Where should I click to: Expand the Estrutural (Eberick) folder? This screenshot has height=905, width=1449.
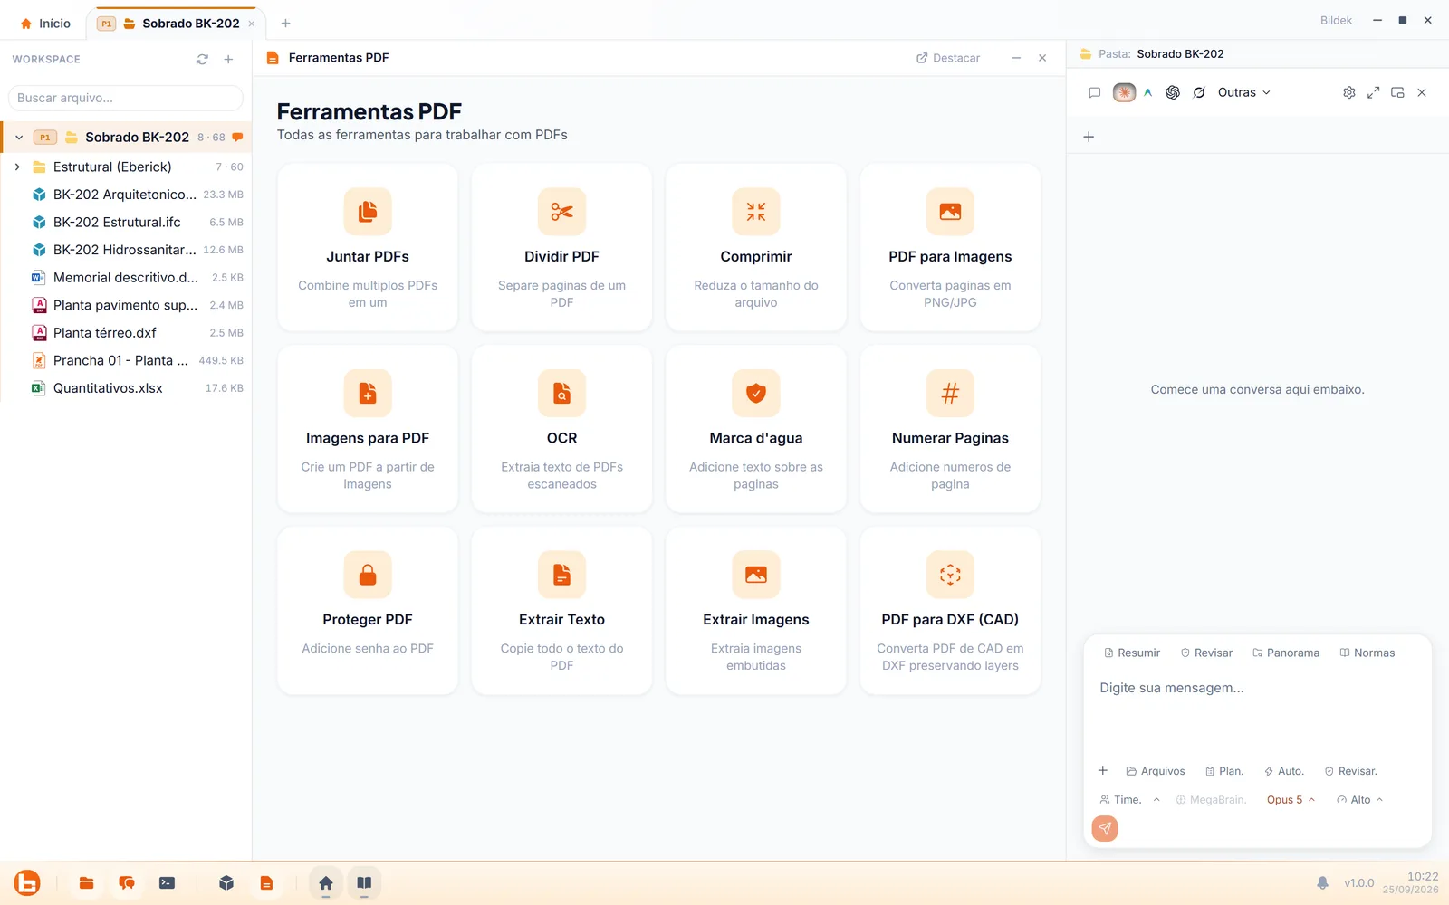click(17, 167)
